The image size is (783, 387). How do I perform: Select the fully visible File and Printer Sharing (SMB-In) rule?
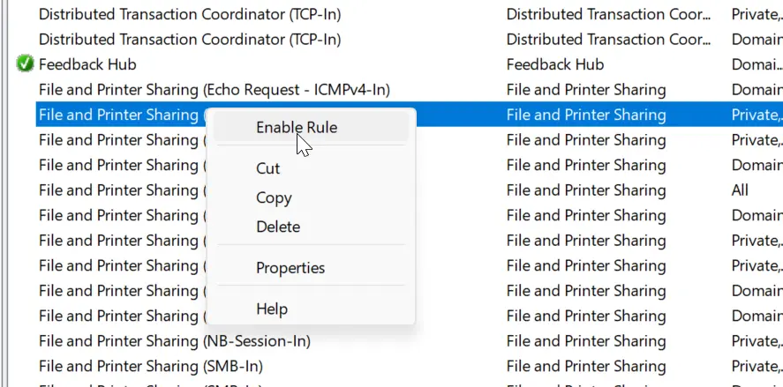[x=150, y=366]
